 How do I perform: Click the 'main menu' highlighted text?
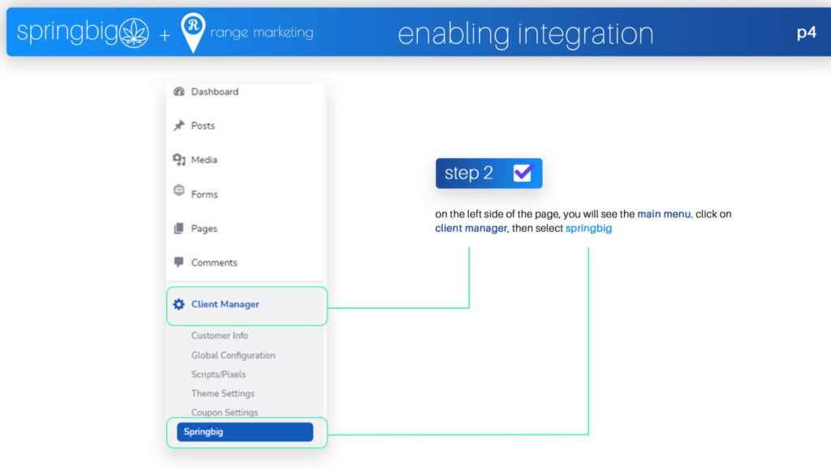click(x=664, y=214)
